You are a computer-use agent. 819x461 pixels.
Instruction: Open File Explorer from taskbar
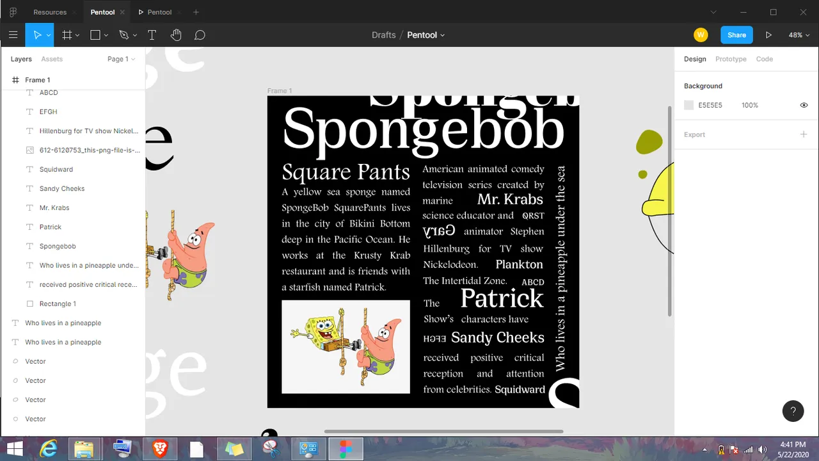tap(84, 449)
